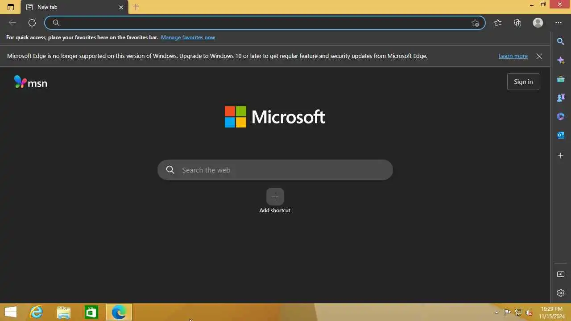Click Manage favorites now link
The image size is (571, 321).
pyautogui.click(x=188, y=37)
